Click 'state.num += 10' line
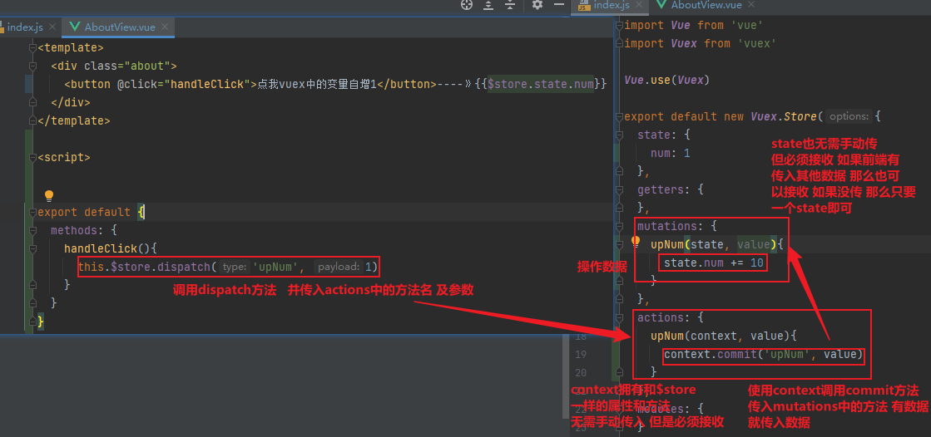This screenshot has width=931, height=437. coord(714,263)
